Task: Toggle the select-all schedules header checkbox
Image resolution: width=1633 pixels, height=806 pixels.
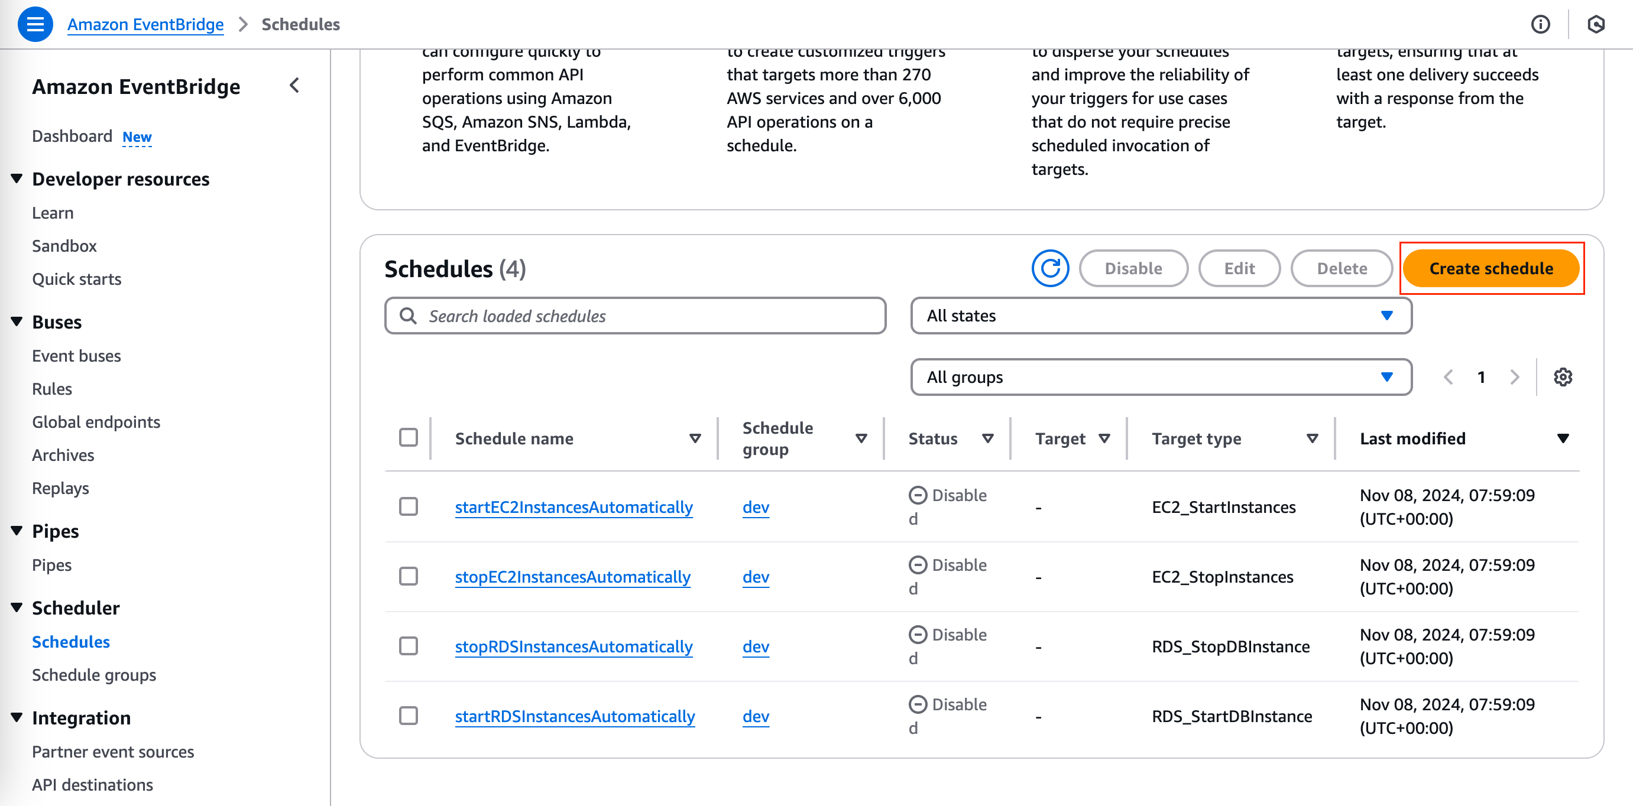Action: 408,438
